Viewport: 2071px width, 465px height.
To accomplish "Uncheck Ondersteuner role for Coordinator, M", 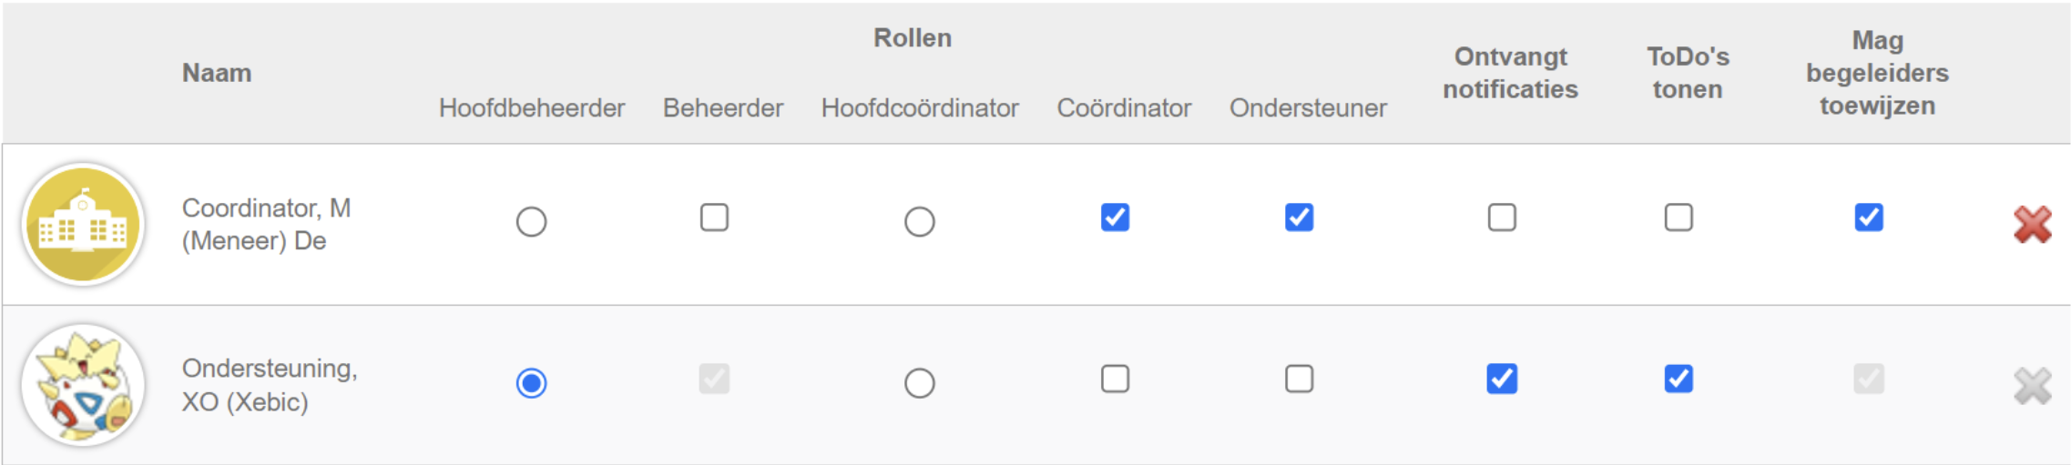I will [x=1299, y=217].
